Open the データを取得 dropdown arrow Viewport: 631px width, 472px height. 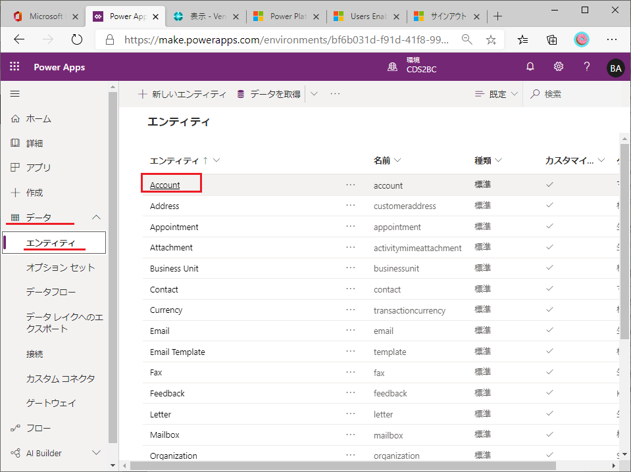[x=314, y=94]
